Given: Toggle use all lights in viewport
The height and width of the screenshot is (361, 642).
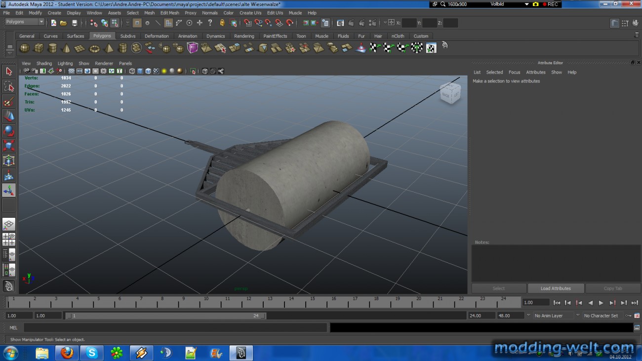Looking at the screenshot, I should (x=164, y=71).
